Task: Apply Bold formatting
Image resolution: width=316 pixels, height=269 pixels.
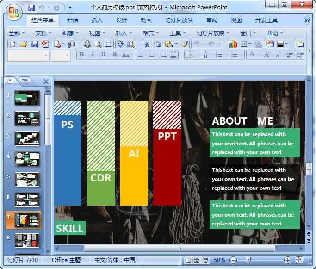Action: [81, 55]
